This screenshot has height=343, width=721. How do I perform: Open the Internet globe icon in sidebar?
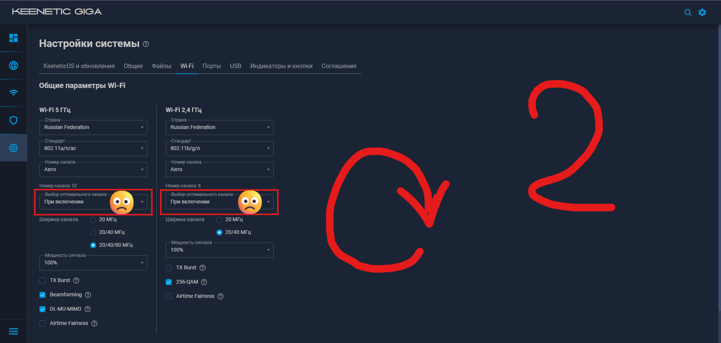point(14,65)
